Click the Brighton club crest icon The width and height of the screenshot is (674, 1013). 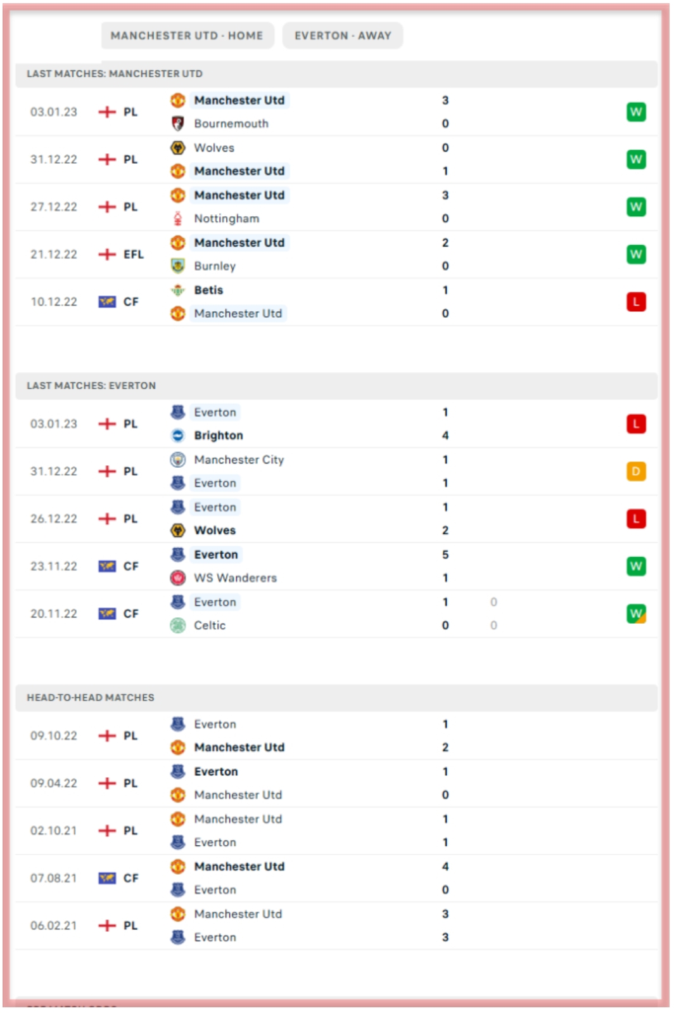click(x=178, y=436)
